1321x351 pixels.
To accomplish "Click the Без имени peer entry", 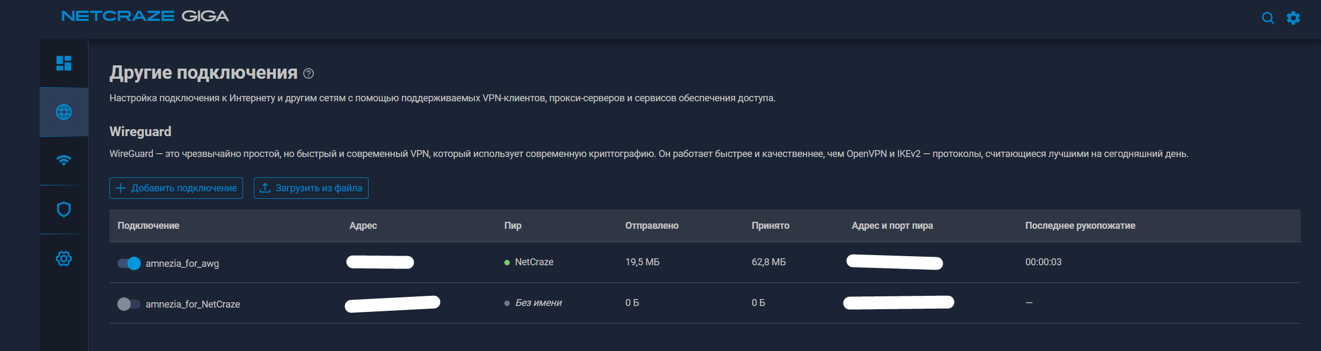I will [x=538, y=303].
